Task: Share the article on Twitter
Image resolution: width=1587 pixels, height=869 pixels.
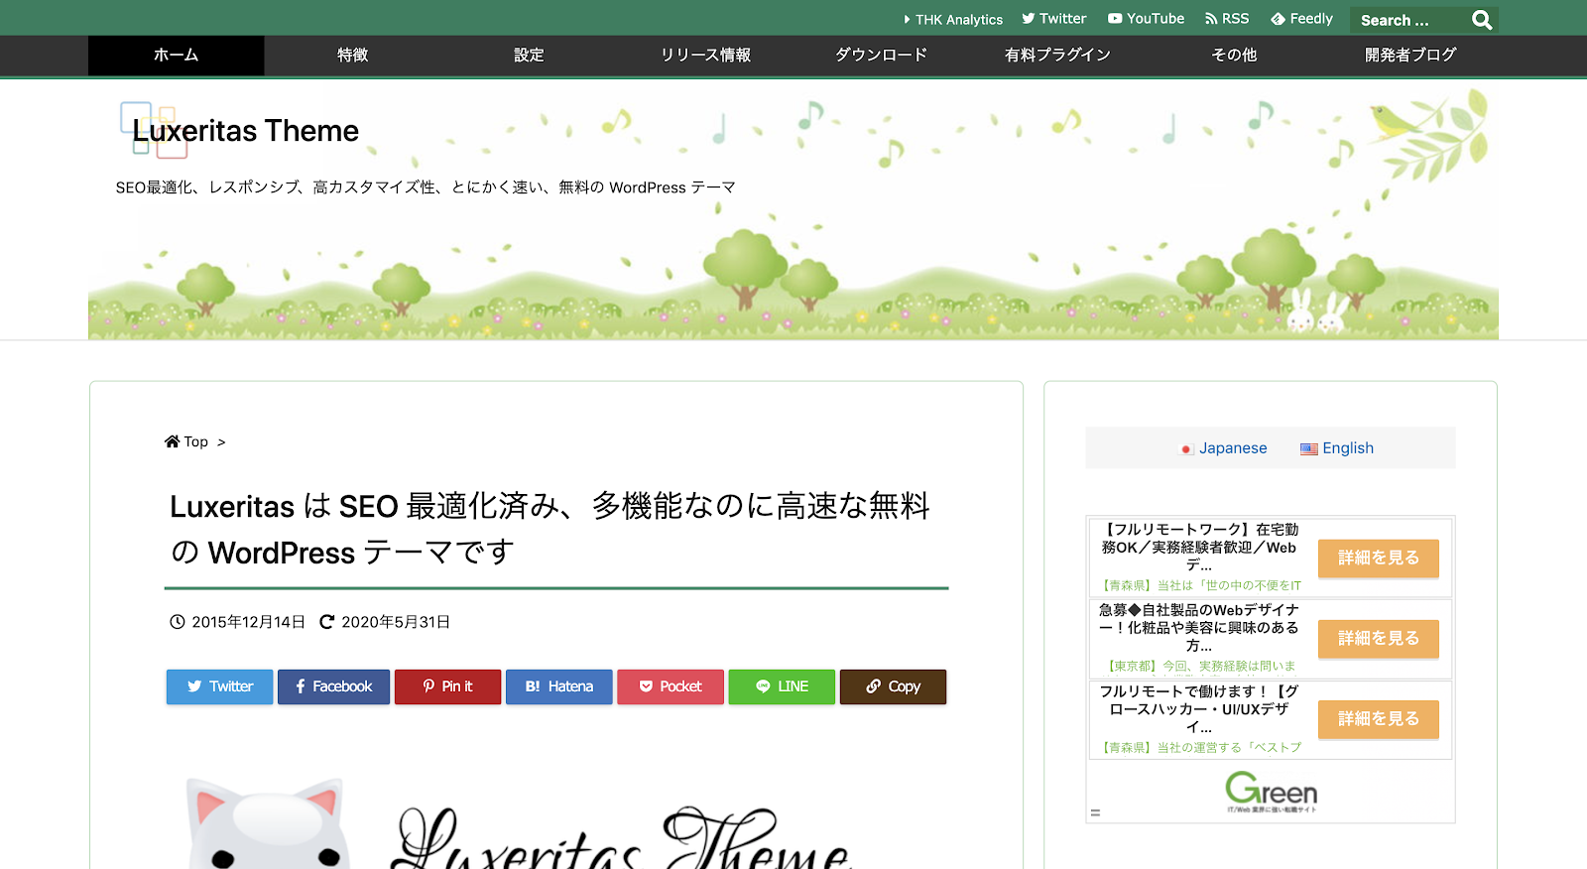Action: [219, 686]
